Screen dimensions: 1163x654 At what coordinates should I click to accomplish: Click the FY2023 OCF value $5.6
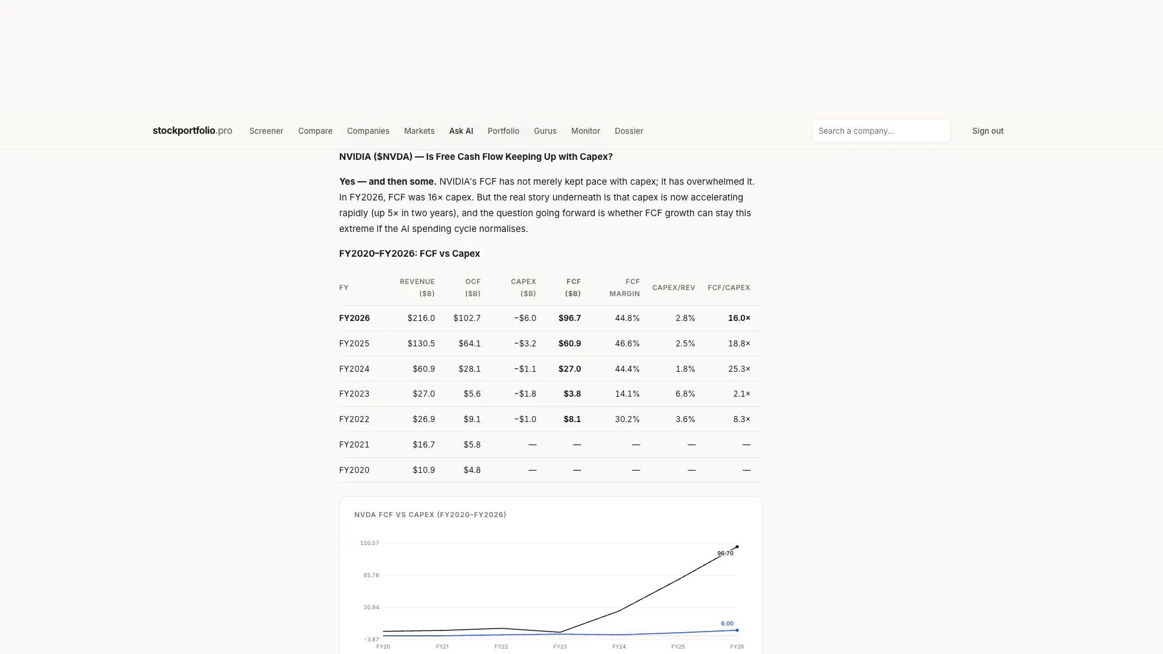click(472, 394)
